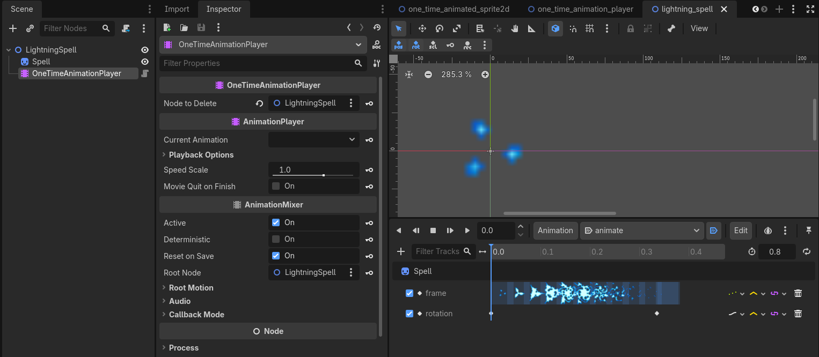Enable the Deterministic checkbox
The height and width of the screenshot is (357, 819).
(x=276, y=239)
